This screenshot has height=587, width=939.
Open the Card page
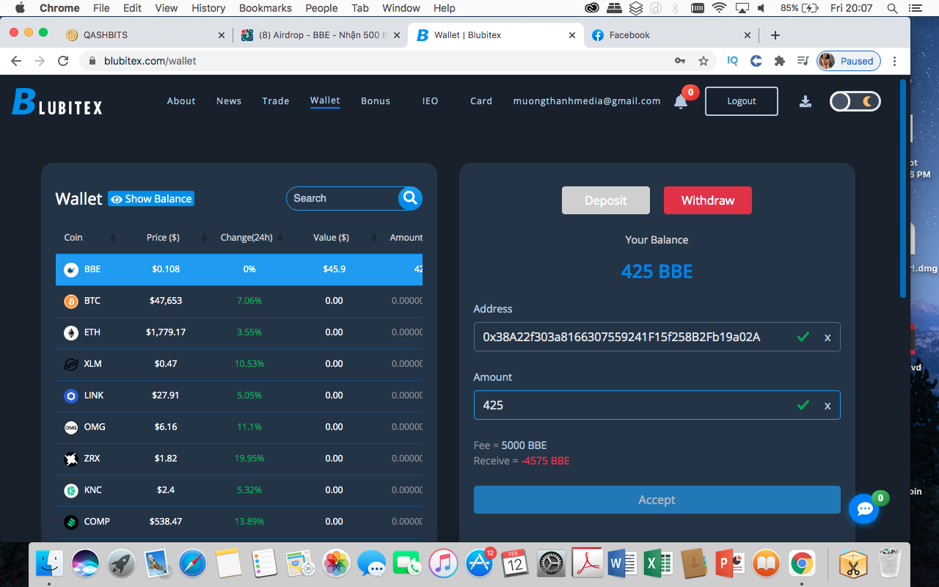tap(481, 101)
